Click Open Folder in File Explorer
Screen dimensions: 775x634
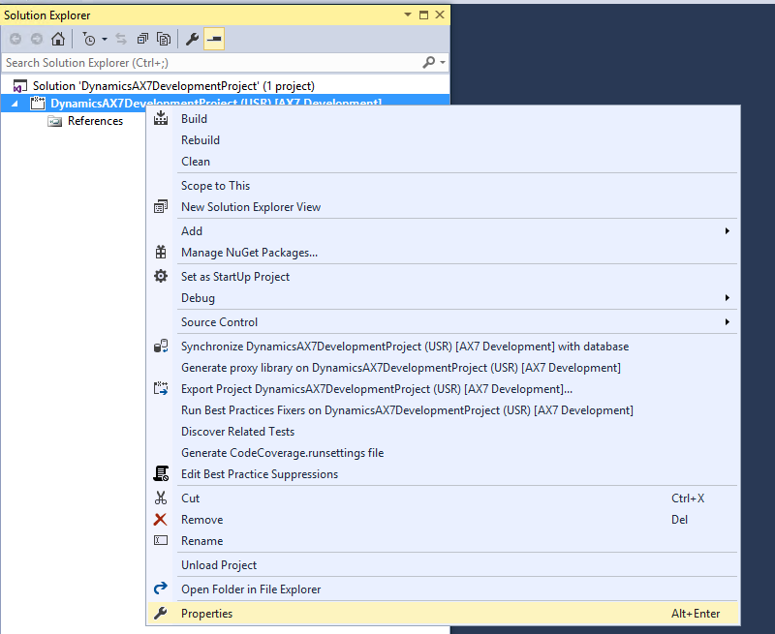click(x=251, y=589)
